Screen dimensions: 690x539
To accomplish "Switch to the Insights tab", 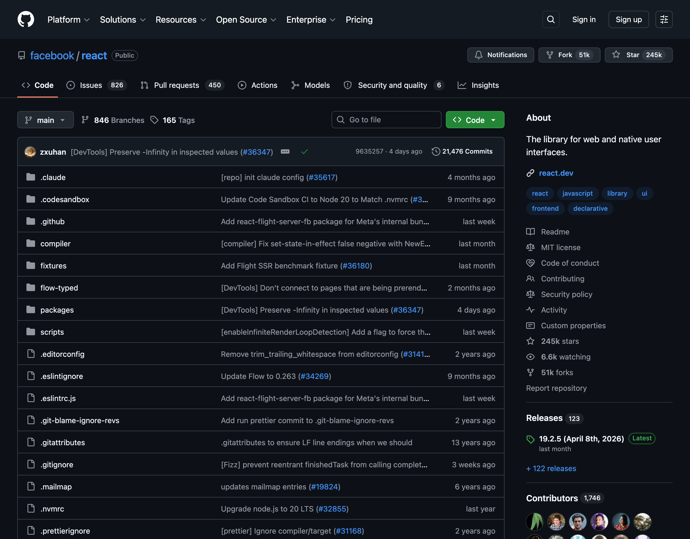I will [x=478, y=85].
